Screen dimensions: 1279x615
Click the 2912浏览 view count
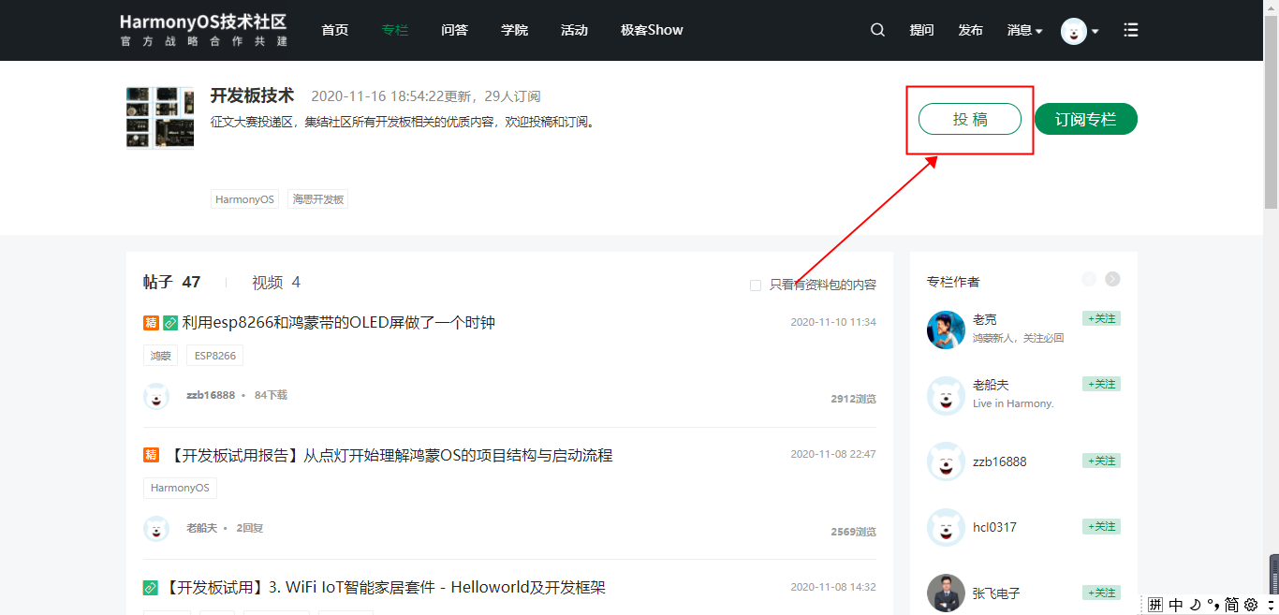[x=853, y=399]
